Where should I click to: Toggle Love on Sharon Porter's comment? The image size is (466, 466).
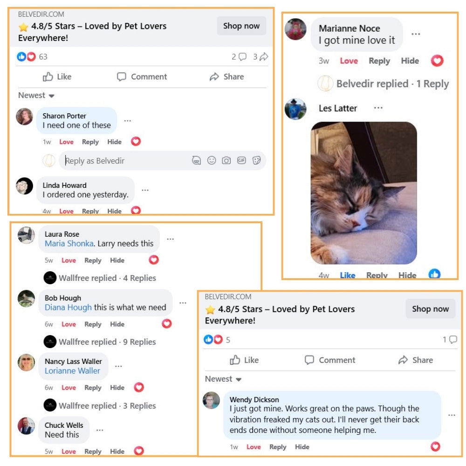(66, 142)
